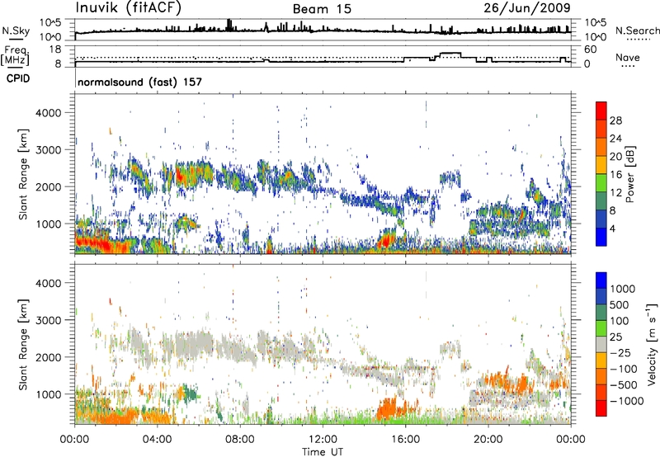Click 'Slant Range [km]' label of power panel
660x457 pixels.
click(x=23, y=174)
